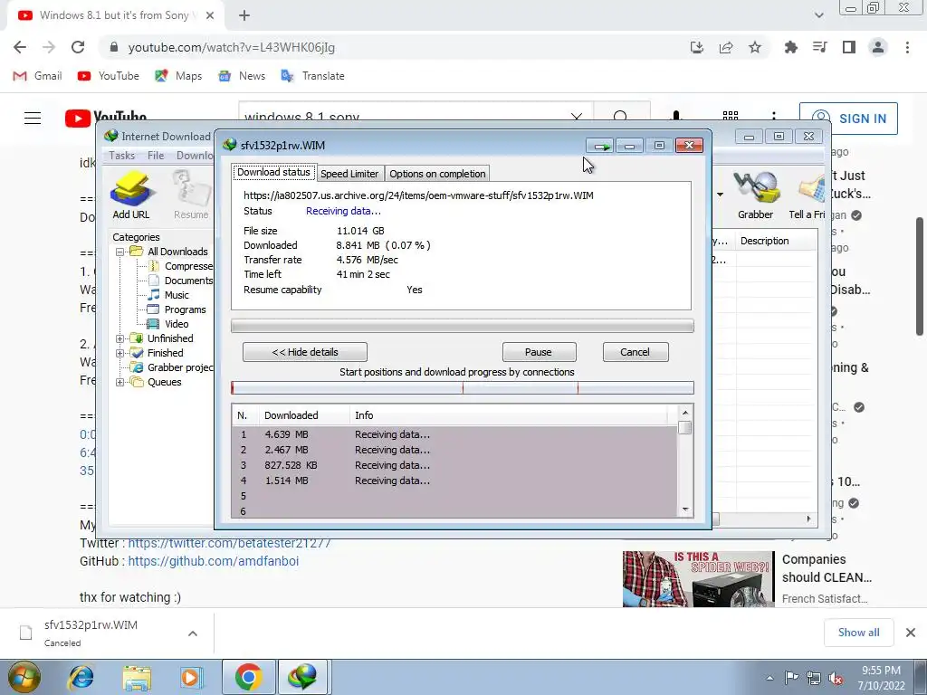927x695 pixels.
Task: Click the share page icon in address bar
Action: click(726, 47)
